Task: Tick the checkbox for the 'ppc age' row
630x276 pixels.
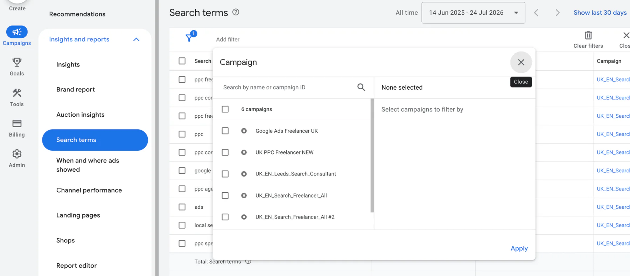Action: pyautogui.click(x=182, y=189)
